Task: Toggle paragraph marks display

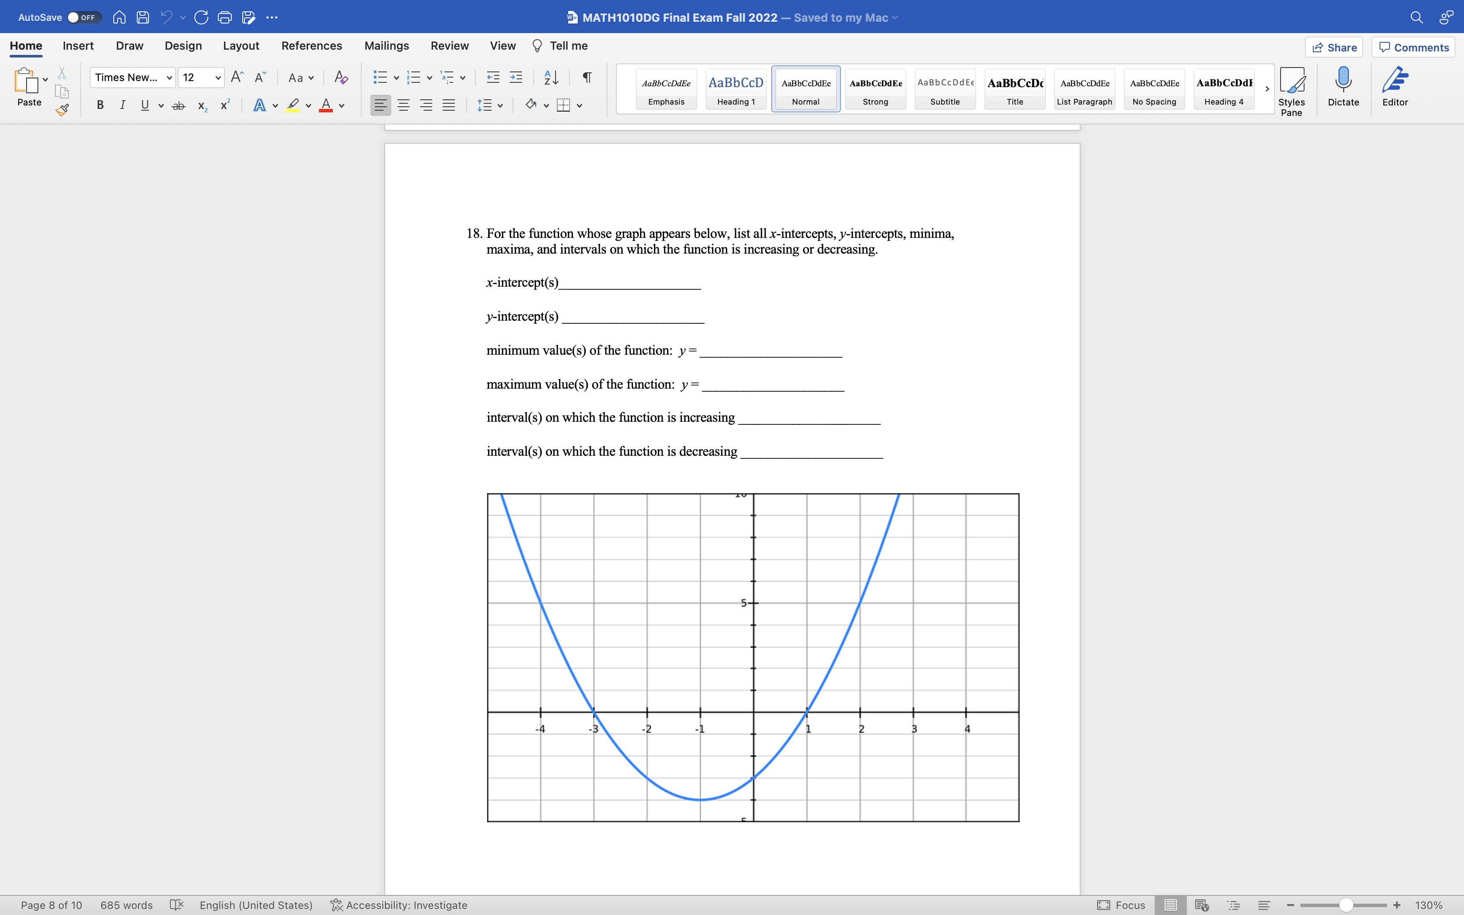Action: pyautogui.click(x=586, y=78)
